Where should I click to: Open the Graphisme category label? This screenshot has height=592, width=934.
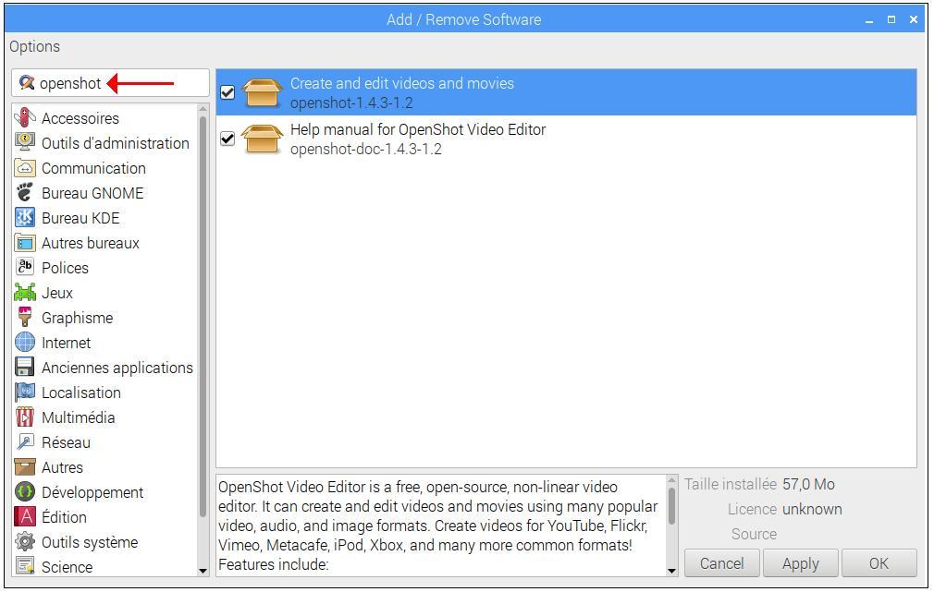78,319
